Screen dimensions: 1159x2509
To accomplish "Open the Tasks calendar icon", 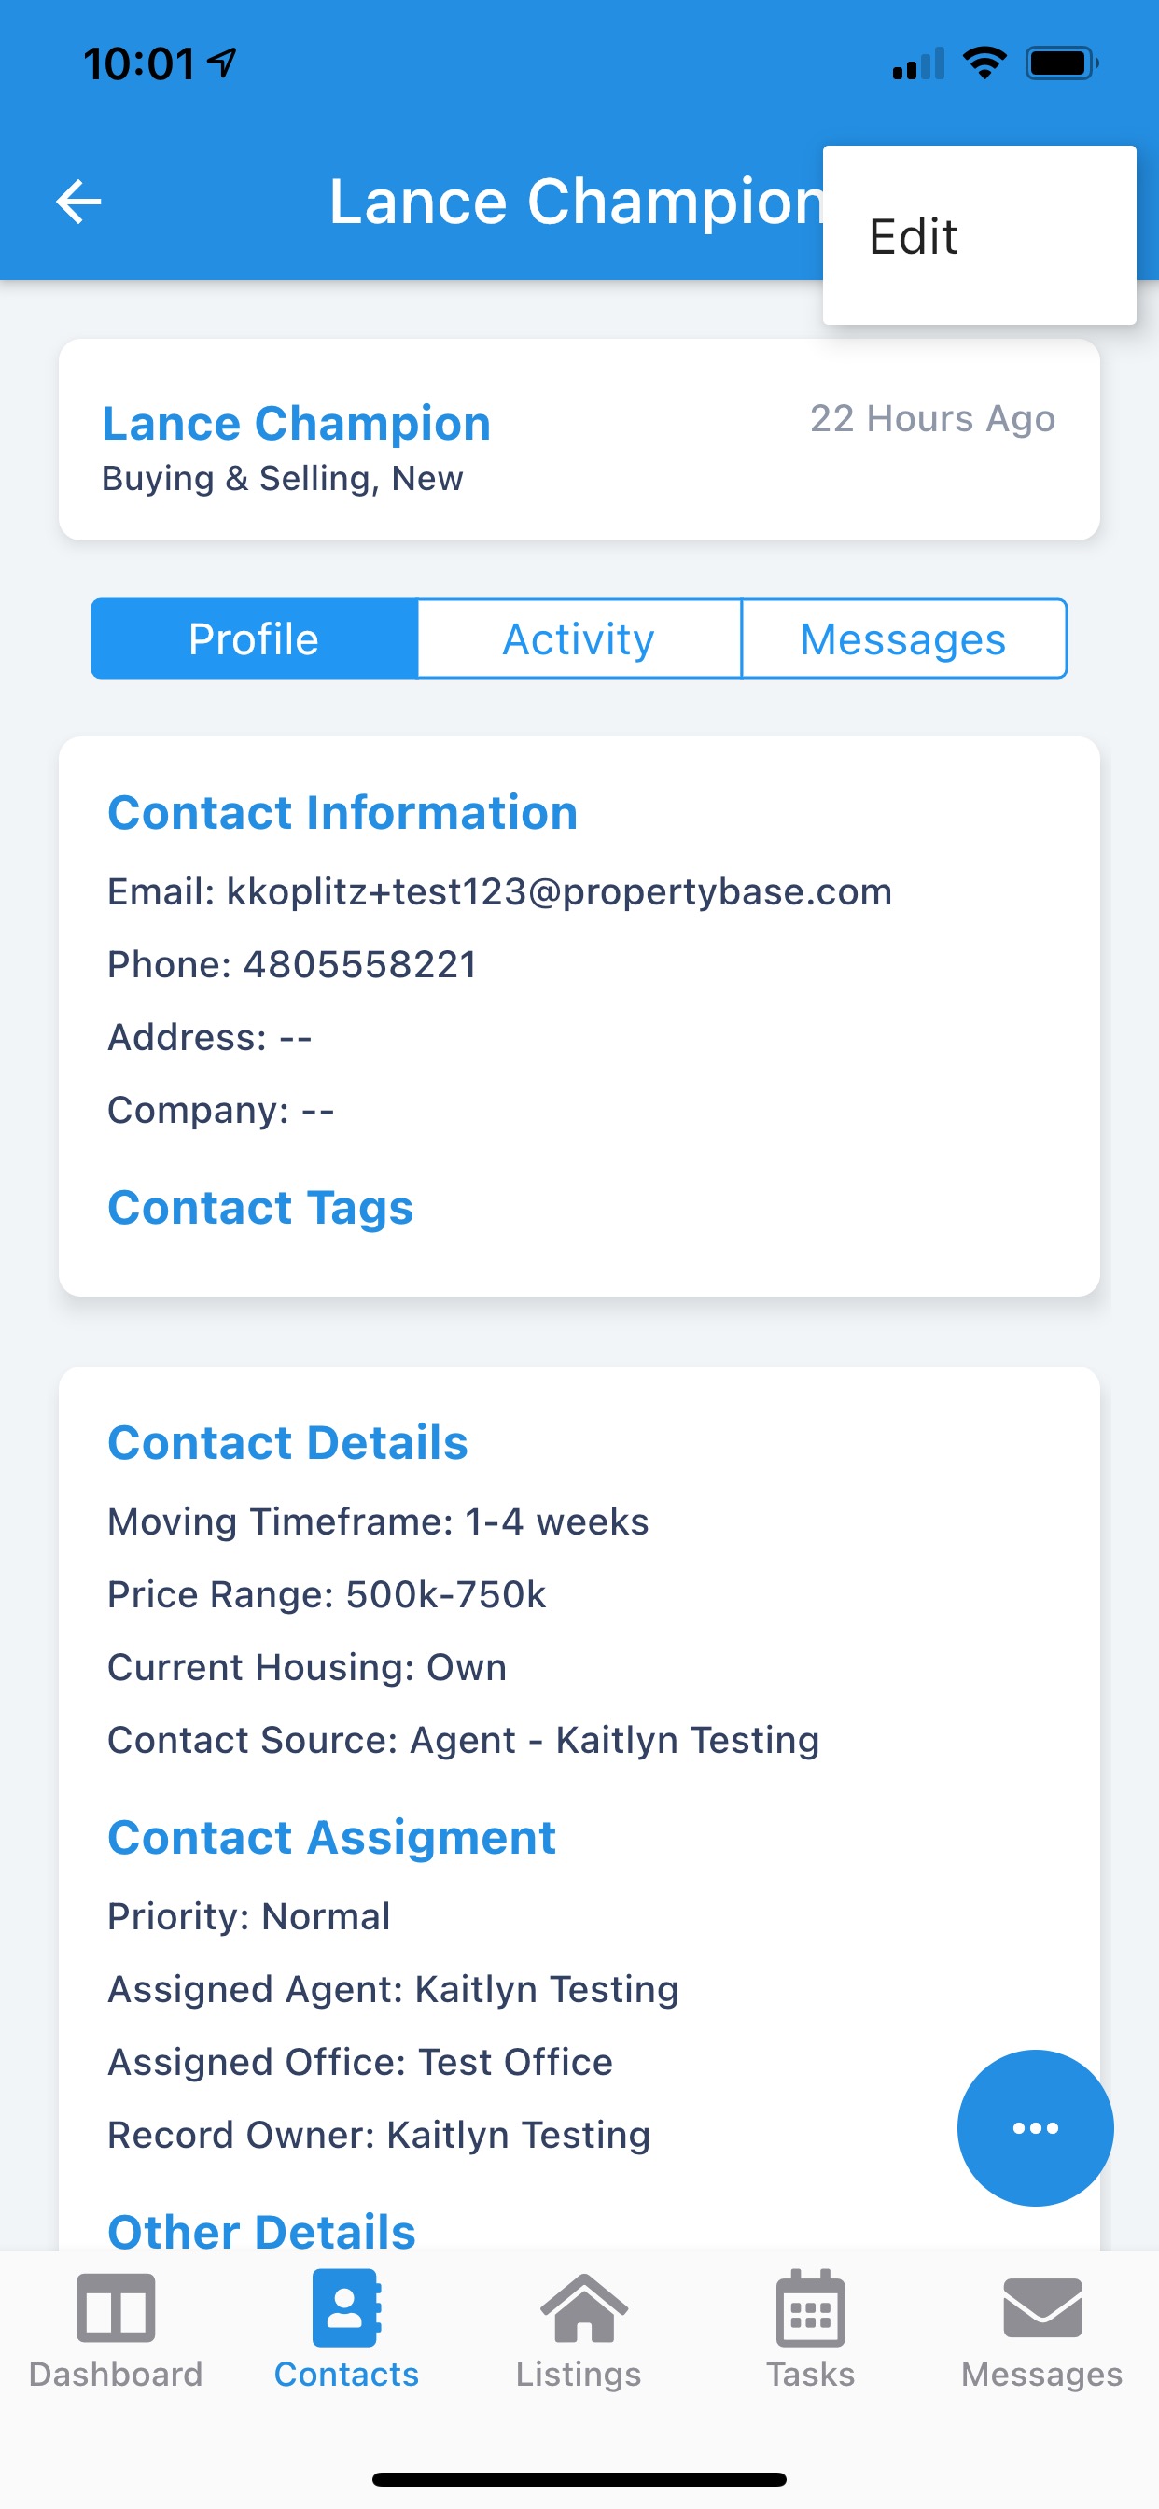I will coord(810,2308).
